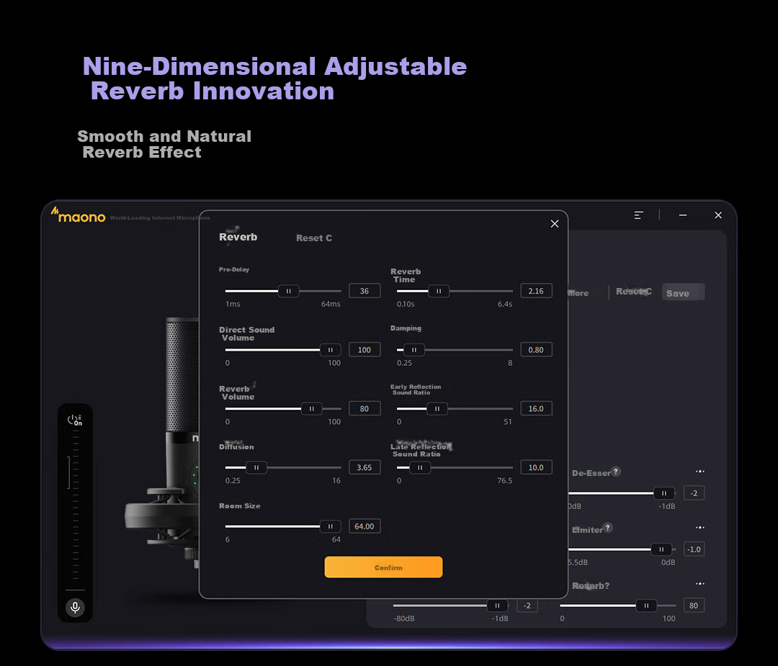Click the Limiter slider handle
Image resolution: width=778 pixels, height=666 pixels.
[661, 549]
